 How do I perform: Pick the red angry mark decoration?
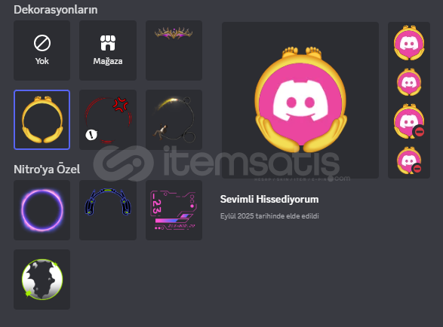pyautogui.click(x=108, y=120)
